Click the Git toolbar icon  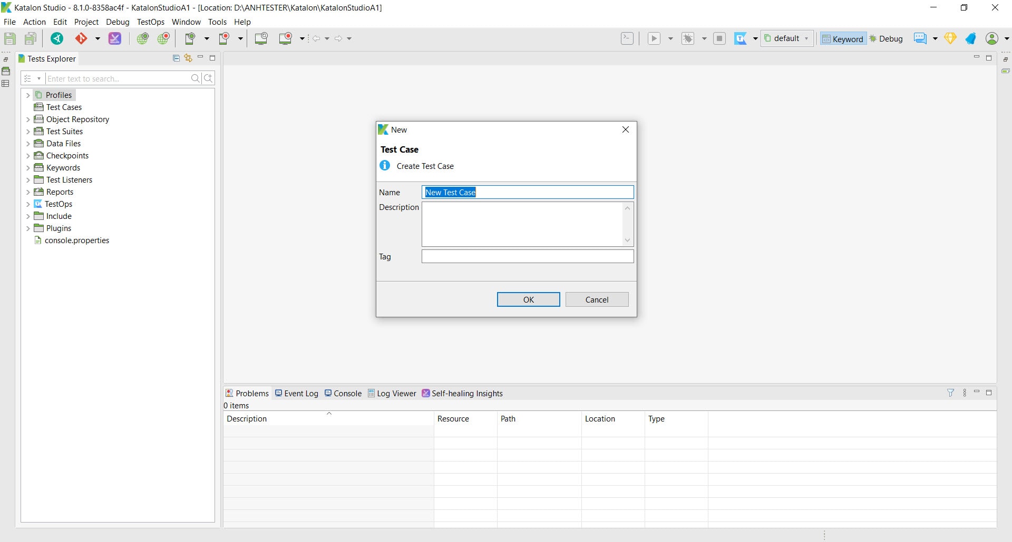click(x=81, y=38)
